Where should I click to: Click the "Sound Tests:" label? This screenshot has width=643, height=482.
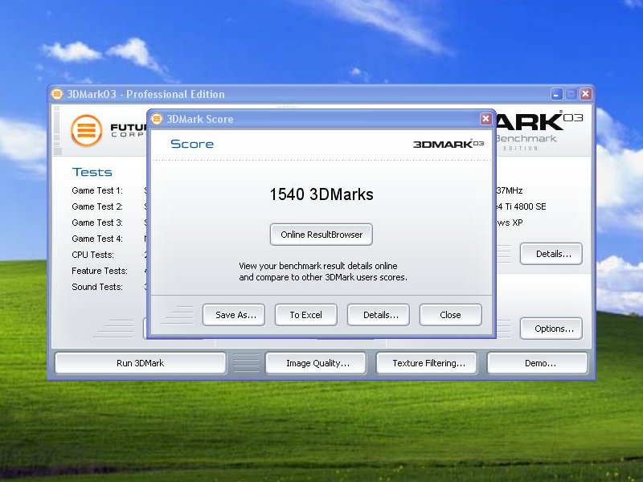(x=97, y=287)
